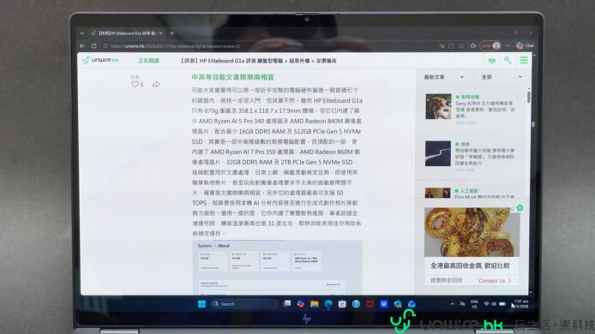This screenshot has height=334, width=595.
Task: Open the browser extensions puzzle icon
Action: click(472, 46)
